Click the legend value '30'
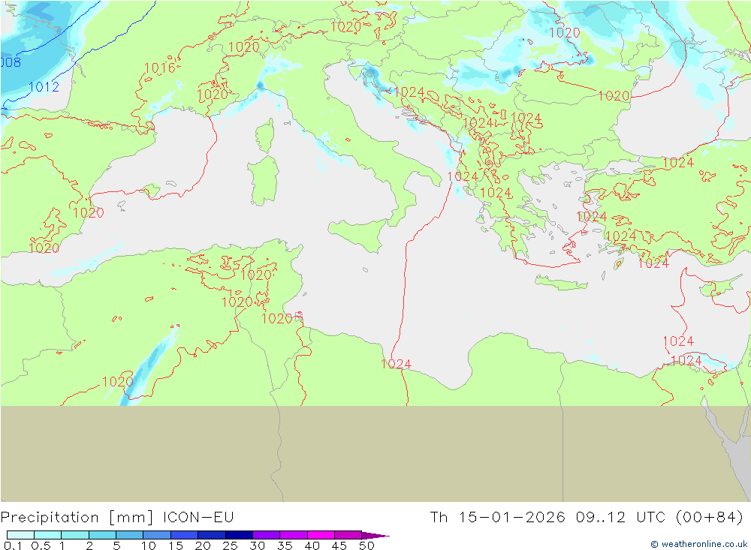751x550 pixels. point(257,545)
